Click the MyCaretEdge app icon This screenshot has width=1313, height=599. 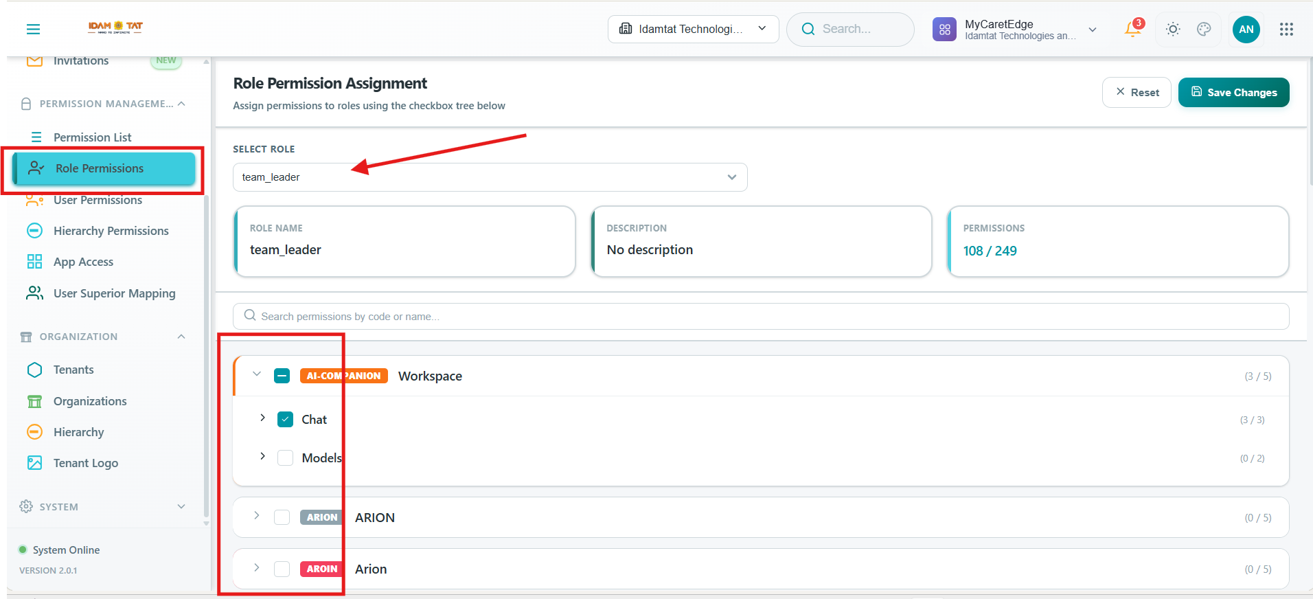click(x=944, y=30)
